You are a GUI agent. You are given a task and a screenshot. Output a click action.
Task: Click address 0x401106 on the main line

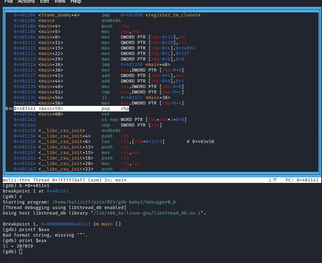point(25,21)
